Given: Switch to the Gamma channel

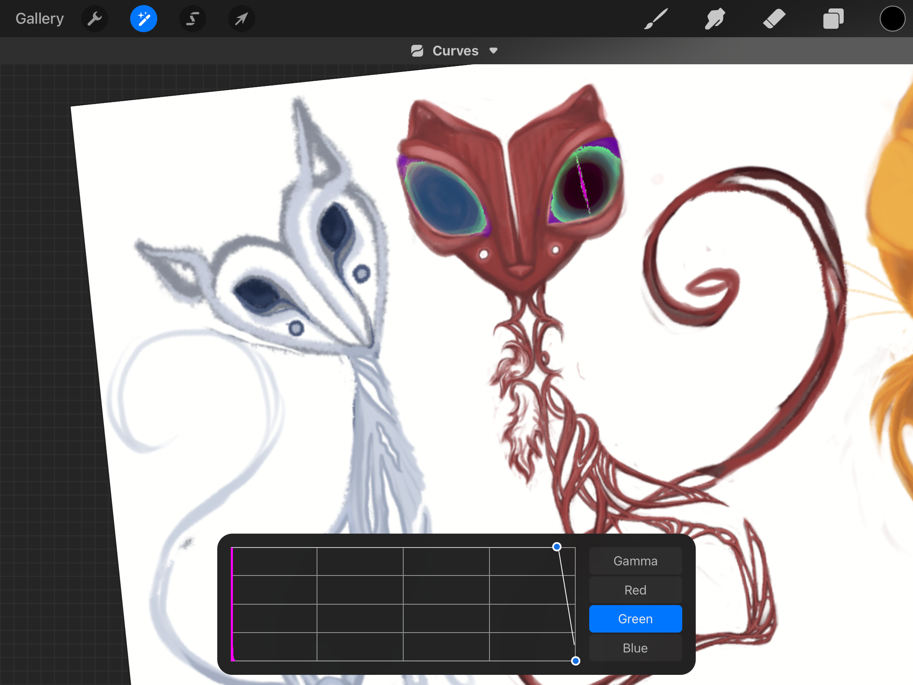Looking at the screenshot, I should point(635,561).
